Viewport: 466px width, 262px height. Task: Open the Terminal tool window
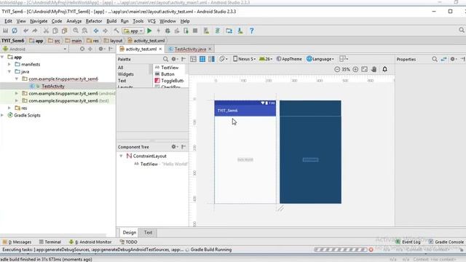pos(50,242)
